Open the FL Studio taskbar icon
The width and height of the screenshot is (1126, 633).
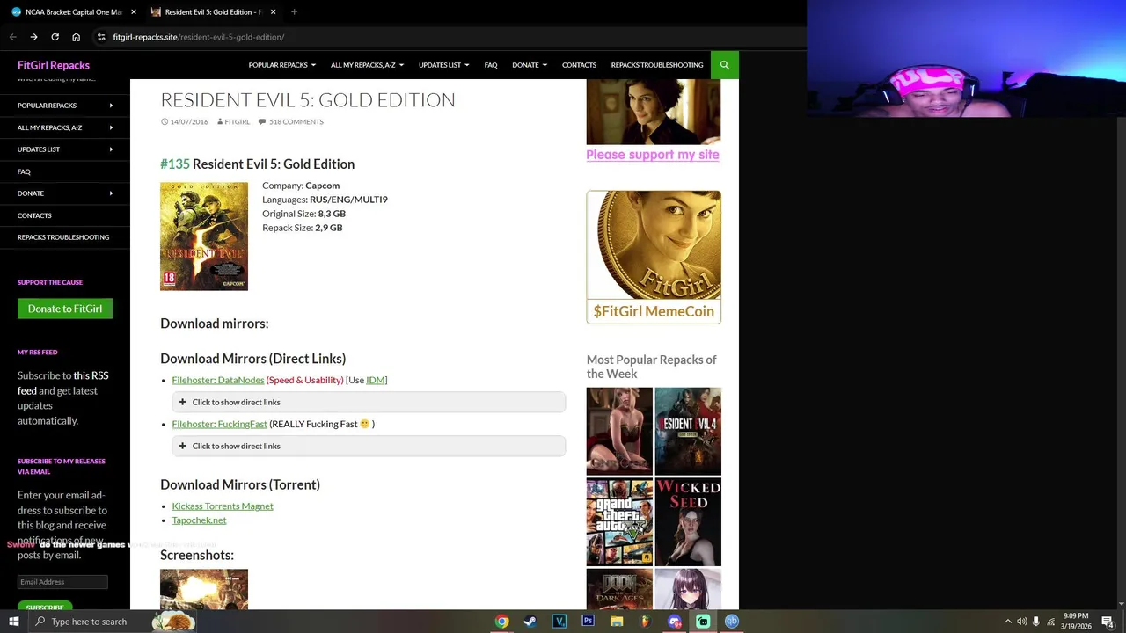pyautogui.click(x=645, y=622)
